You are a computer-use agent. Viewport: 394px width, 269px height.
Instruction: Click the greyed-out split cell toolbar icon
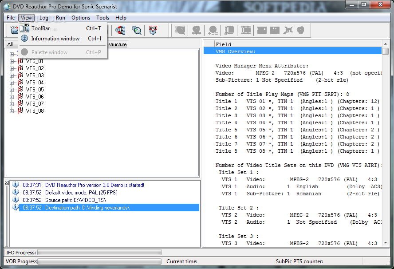click(x=262, y=30)
